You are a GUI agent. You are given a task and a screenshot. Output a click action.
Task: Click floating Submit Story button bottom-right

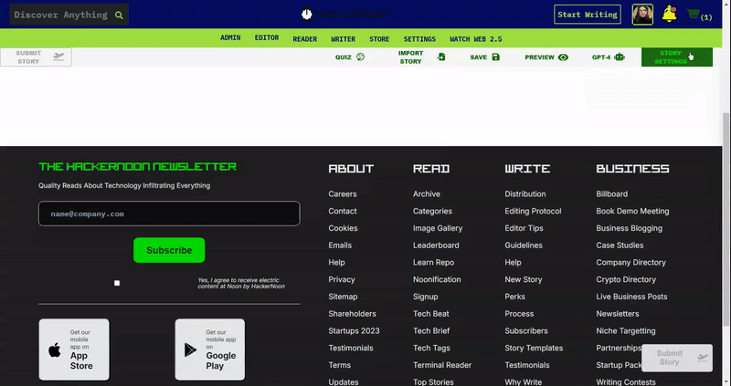pyautogui.click(x=677, y=358)
